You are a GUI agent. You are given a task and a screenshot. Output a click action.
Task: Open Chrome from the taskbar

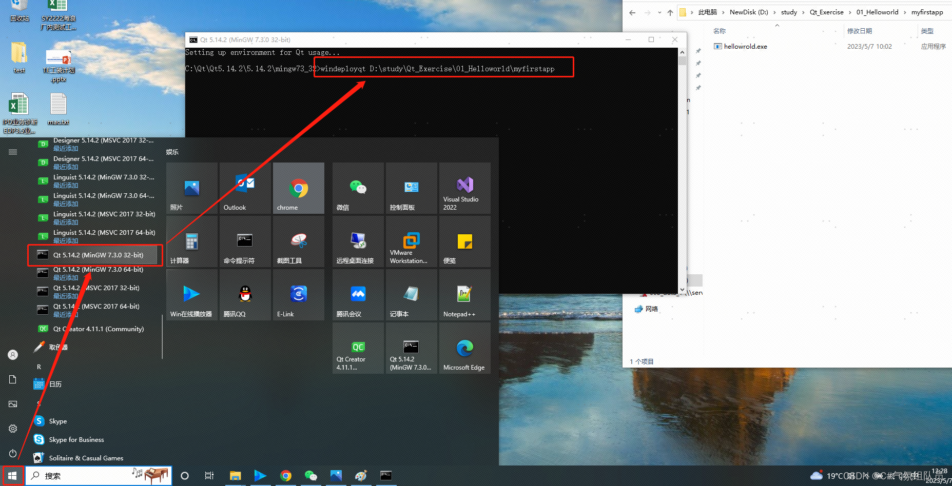point(286,476)
